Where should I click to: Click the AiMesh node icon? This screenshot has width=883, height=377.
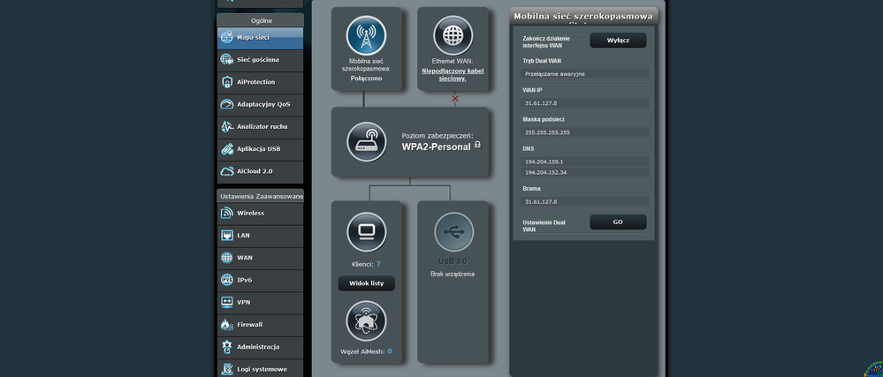366,320
